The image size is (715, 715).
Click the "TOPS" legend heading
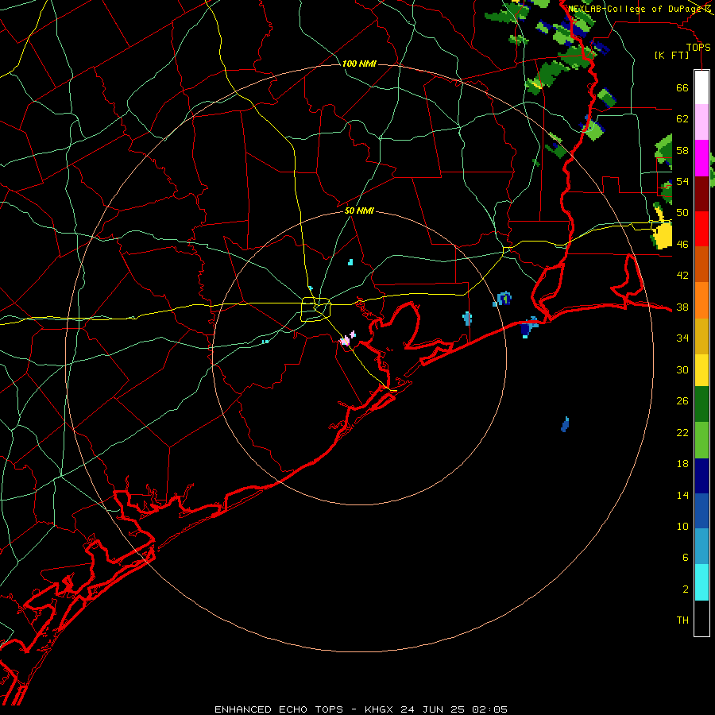click(698, 48)
